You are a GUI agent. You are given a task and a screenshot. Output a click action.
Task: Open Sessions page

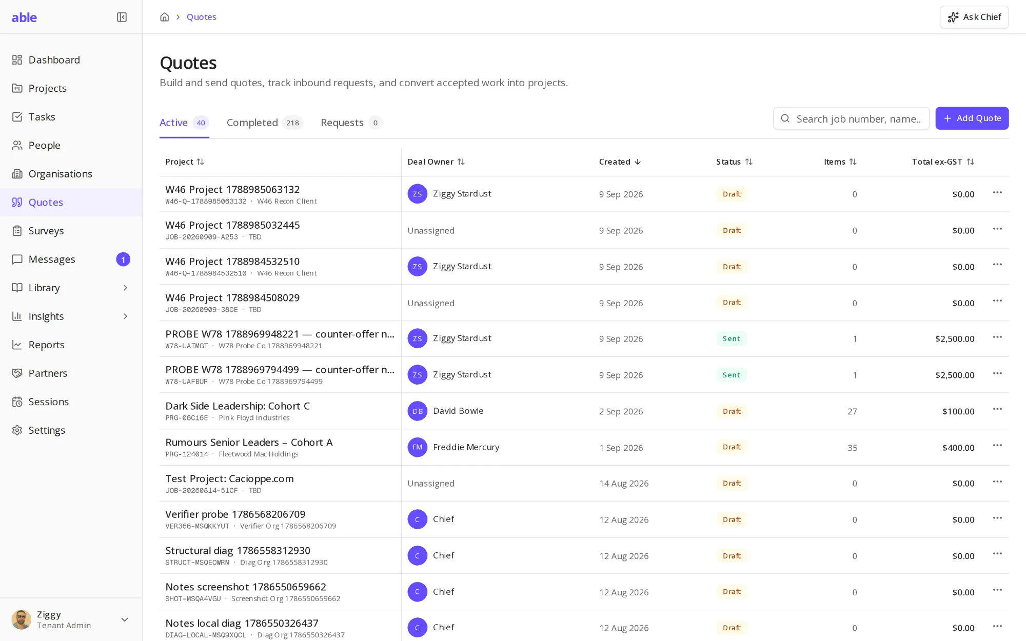[x=71, y=402]
